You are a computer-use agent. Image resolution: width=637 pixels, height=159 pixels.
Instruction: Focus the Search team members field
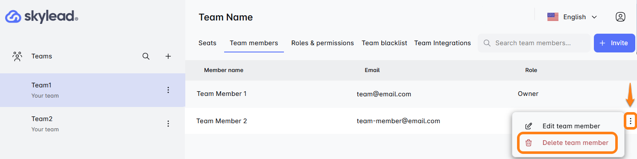coord(534,43)
